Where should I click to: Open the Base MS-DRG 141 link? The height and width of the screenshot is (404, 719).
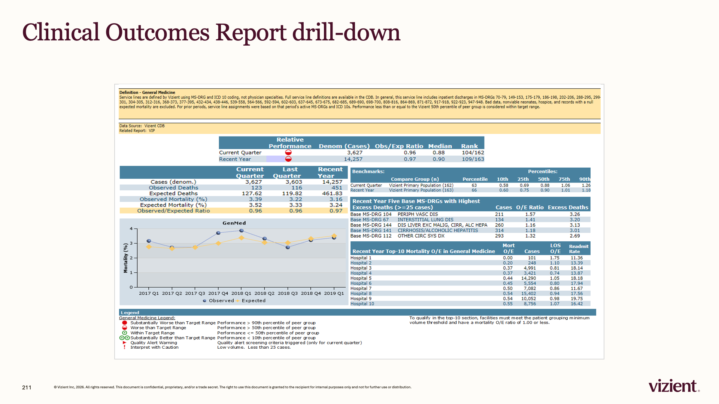point(371,230)
